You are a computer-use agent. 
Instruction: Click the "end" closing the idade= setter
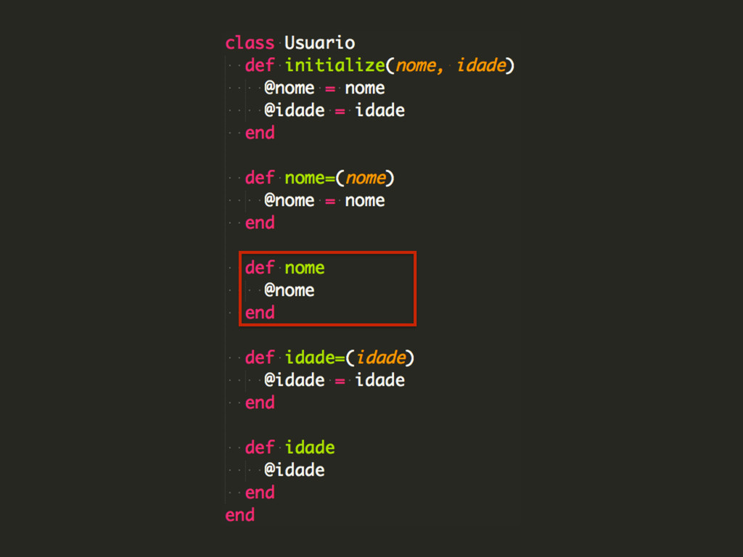[x=260, y=403]
